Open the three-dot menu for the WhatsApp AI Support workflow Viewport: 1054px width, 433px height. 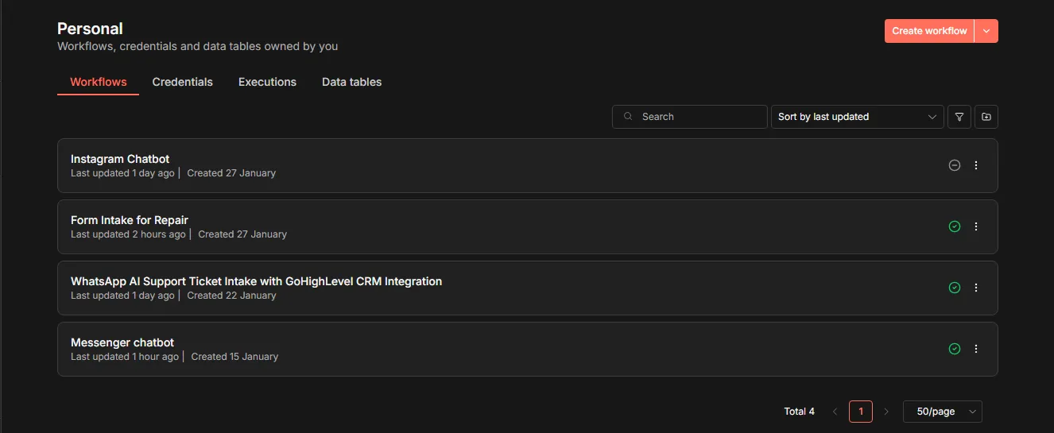click(976, 288)
